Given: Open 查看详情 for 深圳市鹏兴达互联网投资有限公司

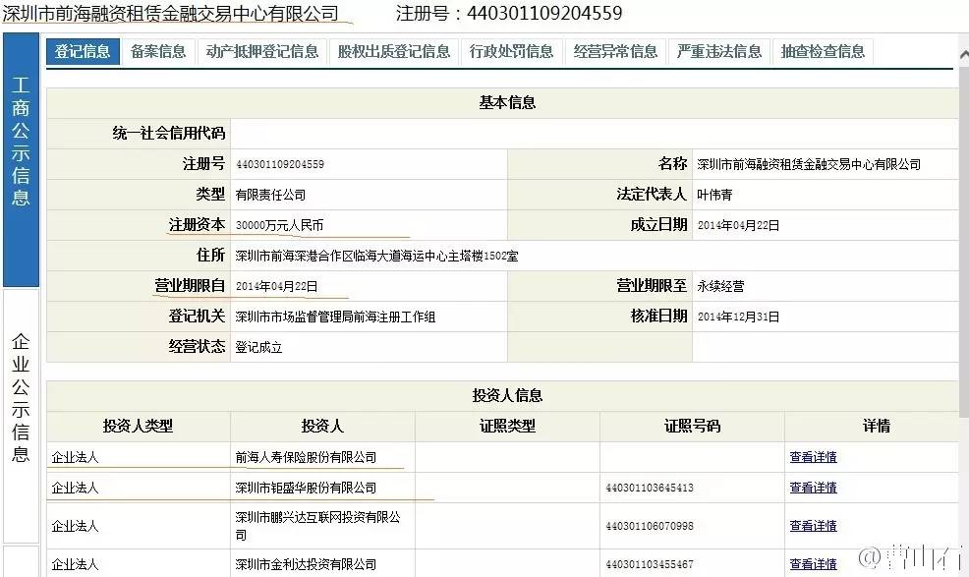Looking at the screenshot, I should click(x=814, y=526).
